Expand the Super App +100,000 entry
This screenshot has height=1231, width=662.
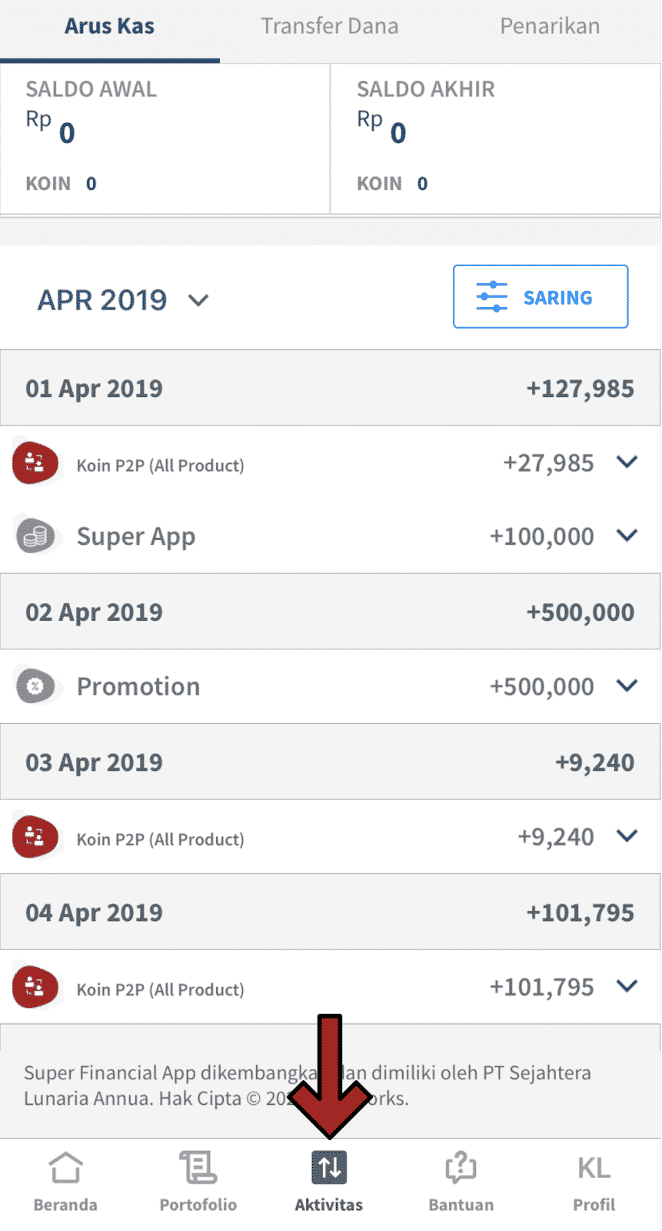(x=627, y=535)
